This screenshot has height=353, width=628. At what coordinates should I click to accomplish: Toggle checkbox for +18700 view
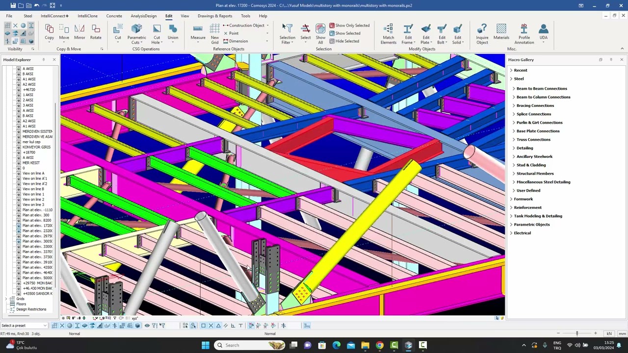[19, 152]
